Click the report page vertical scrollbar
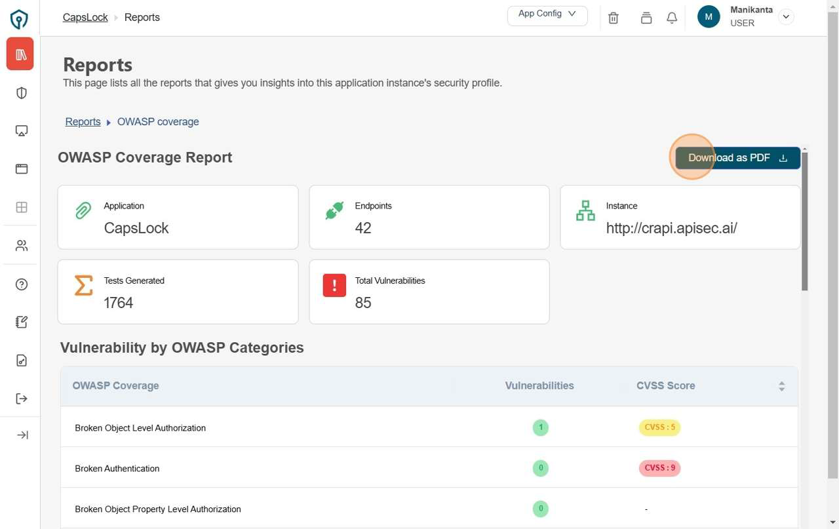Screen dimensions: 839x529 804,223
